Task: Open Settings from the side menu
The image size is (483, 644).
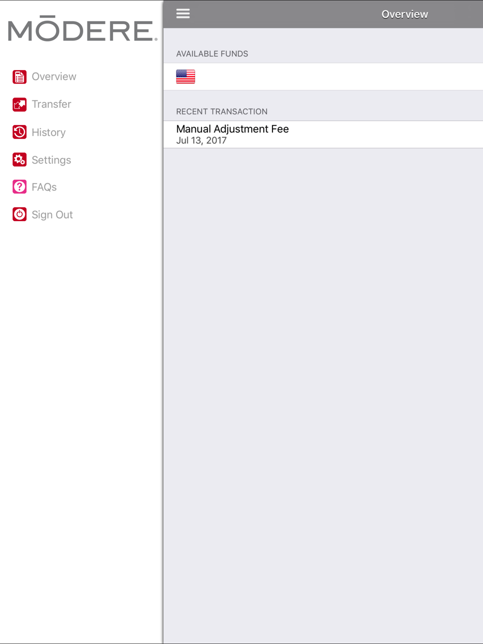Action: 51,160
